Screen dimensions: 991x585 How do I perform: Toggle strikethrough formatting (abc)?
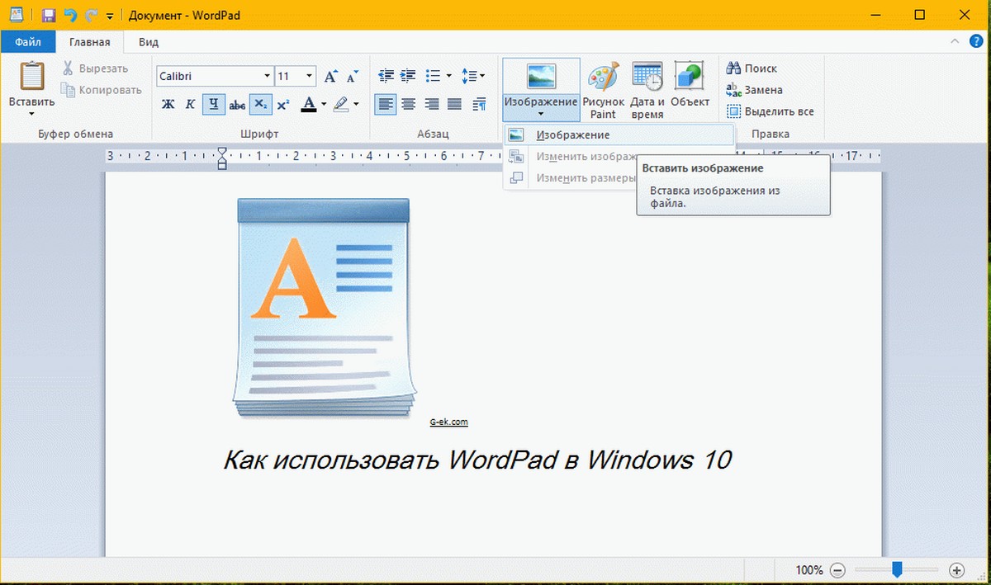tap(237, 104)
